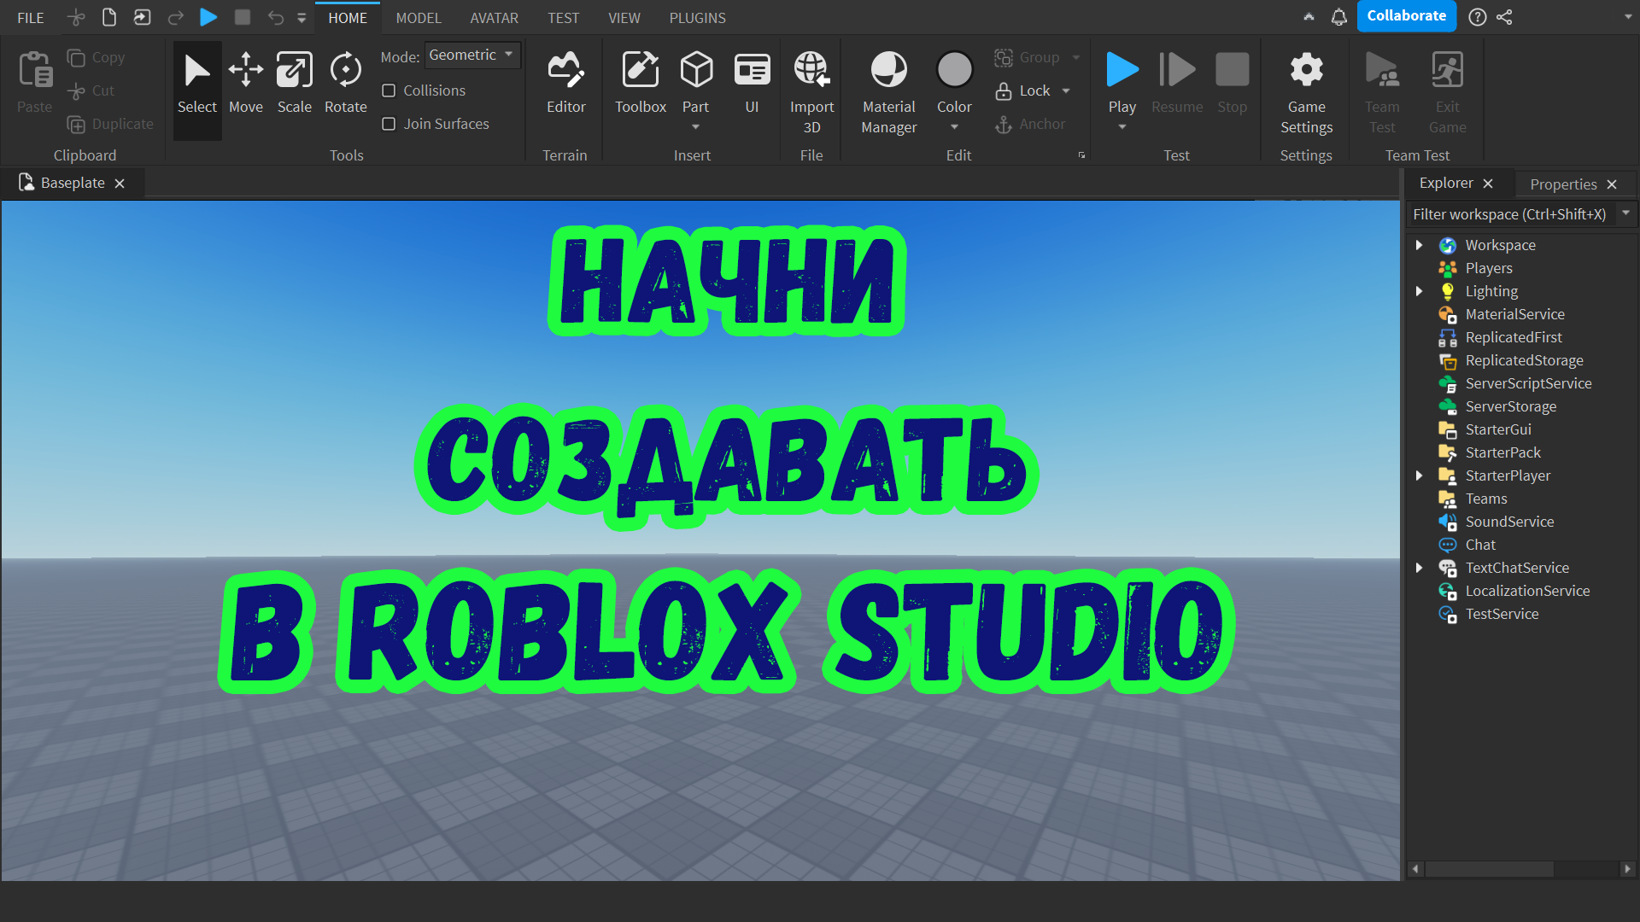The image size is (1640, 922).
Task: Start a Team Test session
Action: pyautogui.click(x=1381, y=90)
